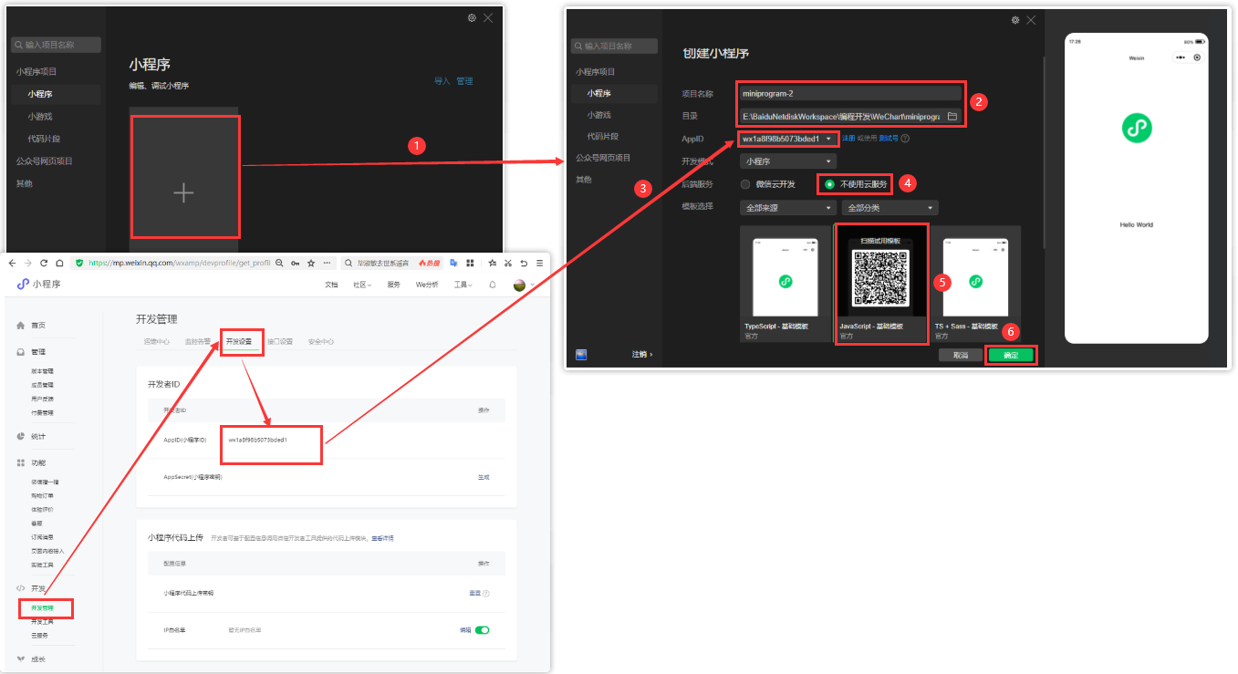
Task: Go back in the browser window
Action: click(x=13, y=263)
